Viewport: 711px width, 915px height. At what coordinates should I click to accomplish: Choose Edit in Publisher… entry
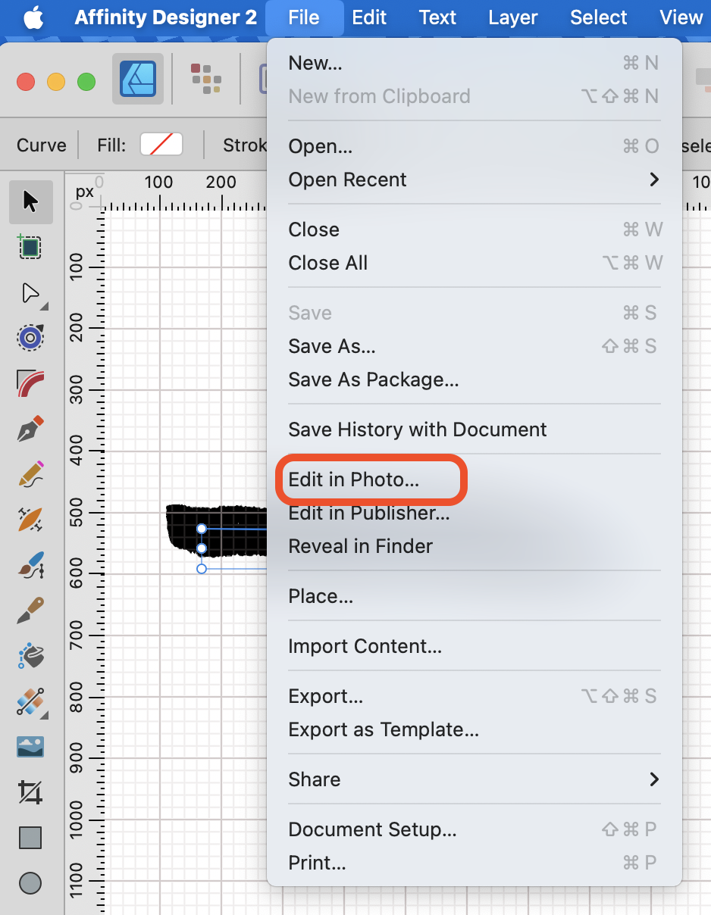coord(475,513)
